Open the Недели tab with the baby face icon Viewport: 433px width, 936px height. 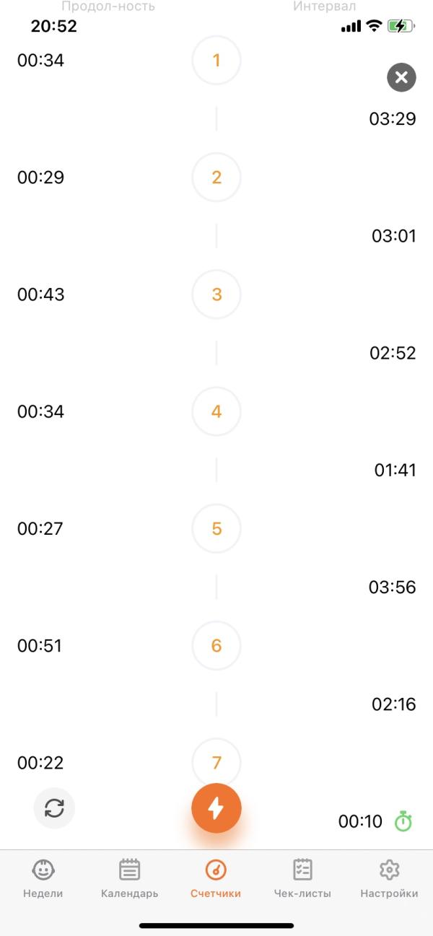click(44, 879)
